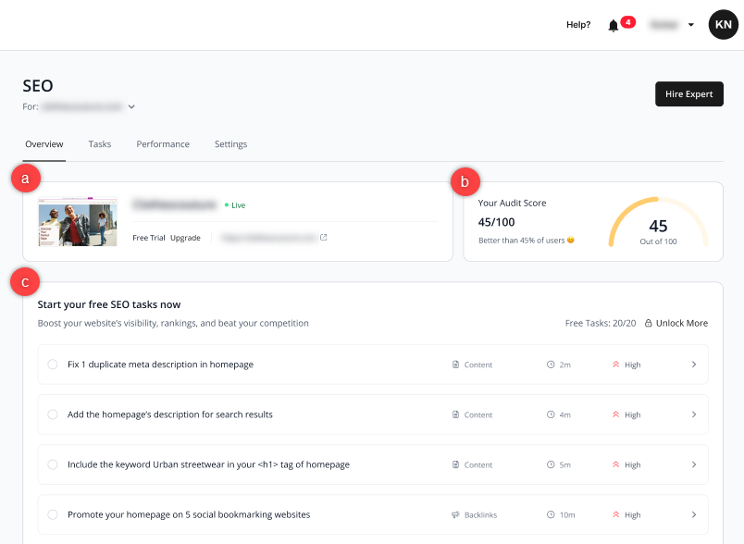Click the Content icon in duplicate meta description row

click(455, 365)
